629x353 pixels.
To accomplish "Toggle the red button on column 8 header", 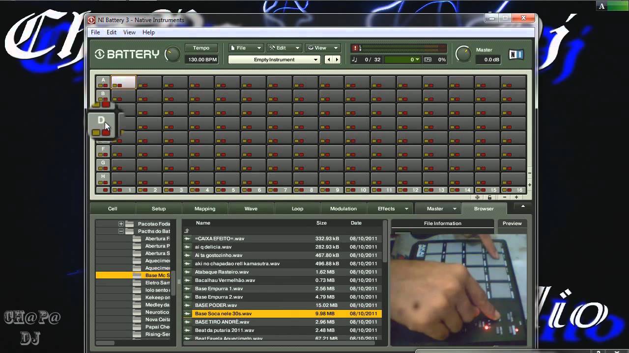I will click(301, 190).
